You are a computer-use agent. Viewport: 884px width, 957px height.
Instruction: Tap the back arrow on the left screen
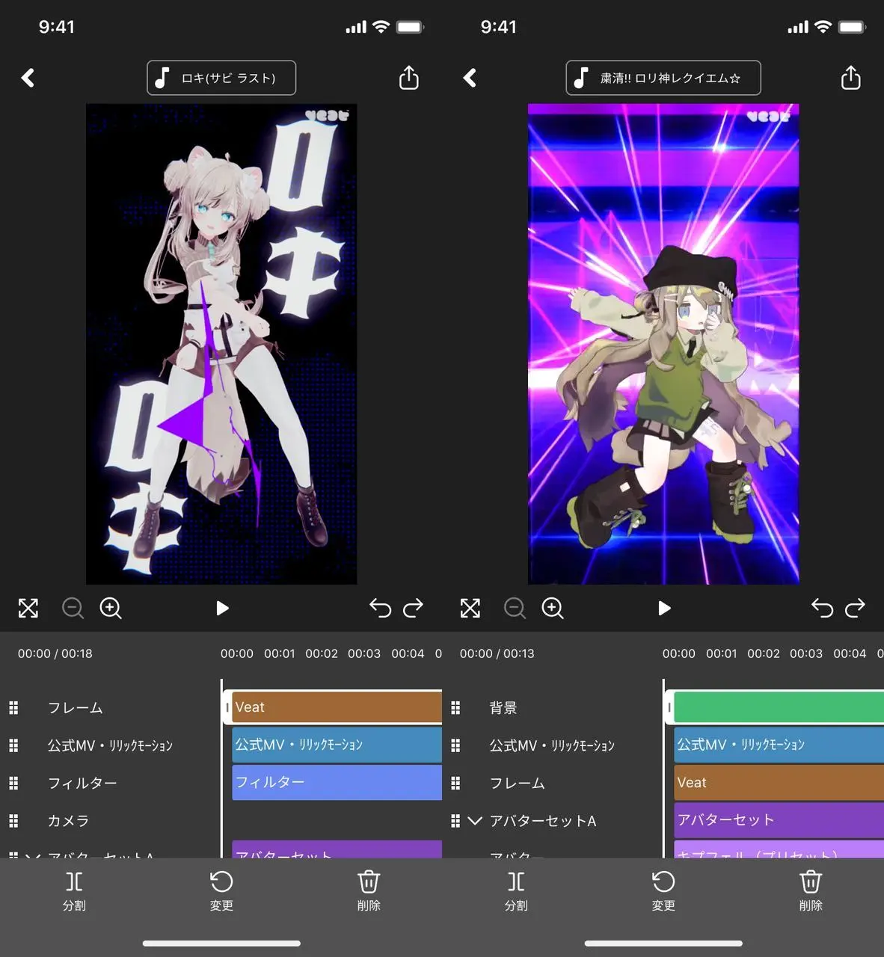pyautogui.click(x=28, y=77)
